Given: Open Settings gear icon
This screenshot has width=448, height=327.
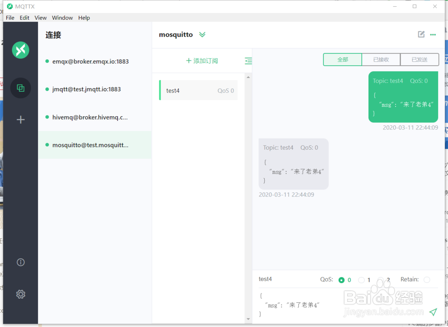Looking at the screenshot, I should tap(21, 294).
